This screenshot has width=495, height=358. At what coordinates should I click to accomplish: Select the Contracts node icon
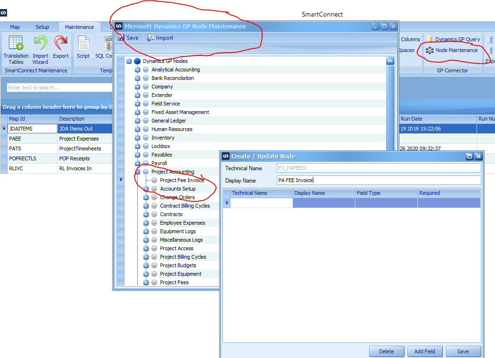click(x=154, y=214)
